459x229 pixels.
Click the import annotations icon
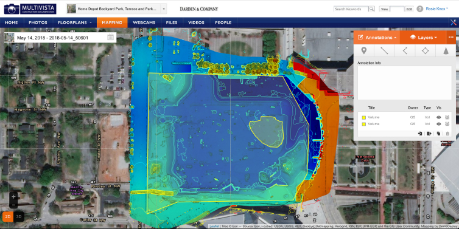point(420,134)
